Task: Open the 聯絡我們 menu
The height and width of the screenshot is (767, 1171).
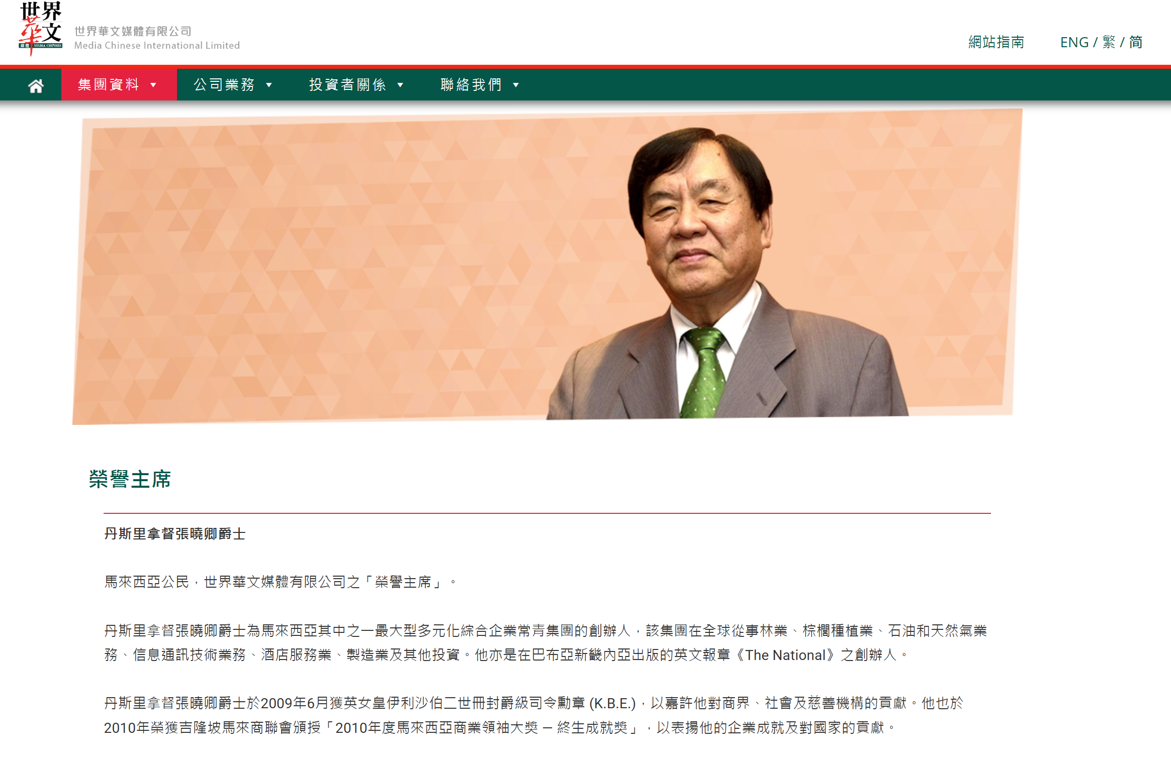Action: coord(480,84)
